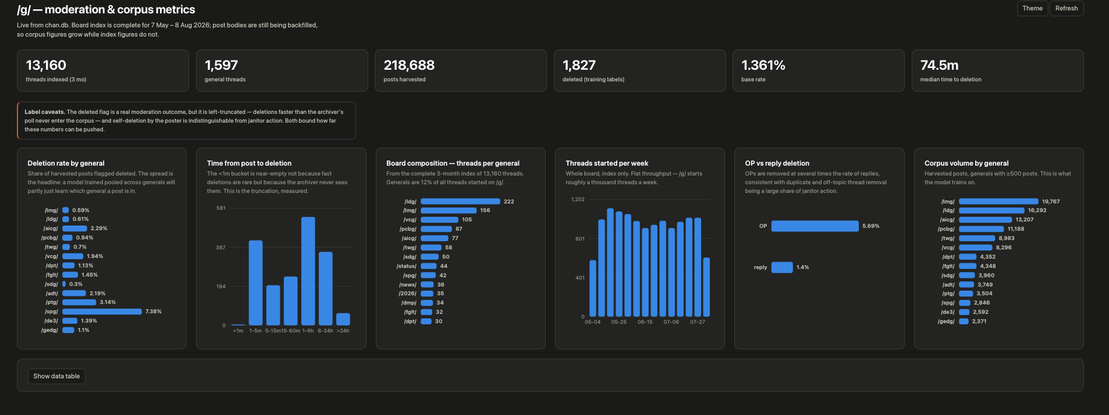Click the reply 1.4% deletion bar
Viewport: 1109px width, 415px height.
[782, 267]
